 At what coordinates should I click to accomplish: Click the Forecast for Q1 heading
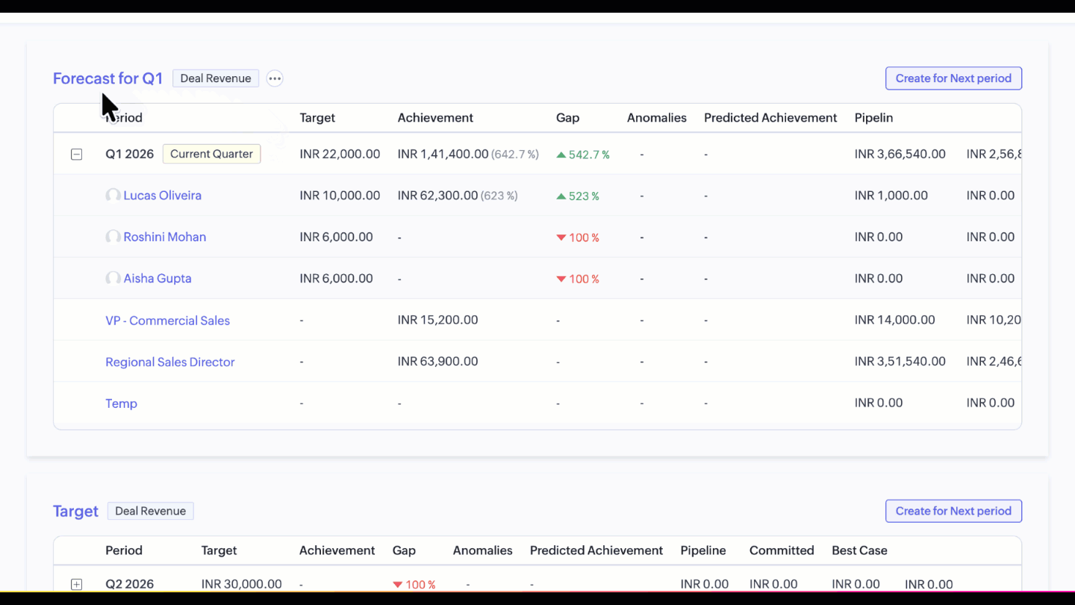tap(107, 78)
